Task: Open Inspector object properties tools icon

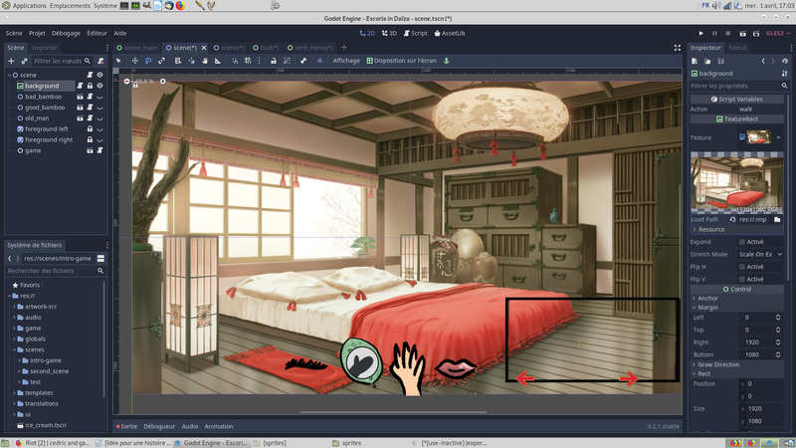Action: point(785,74)
